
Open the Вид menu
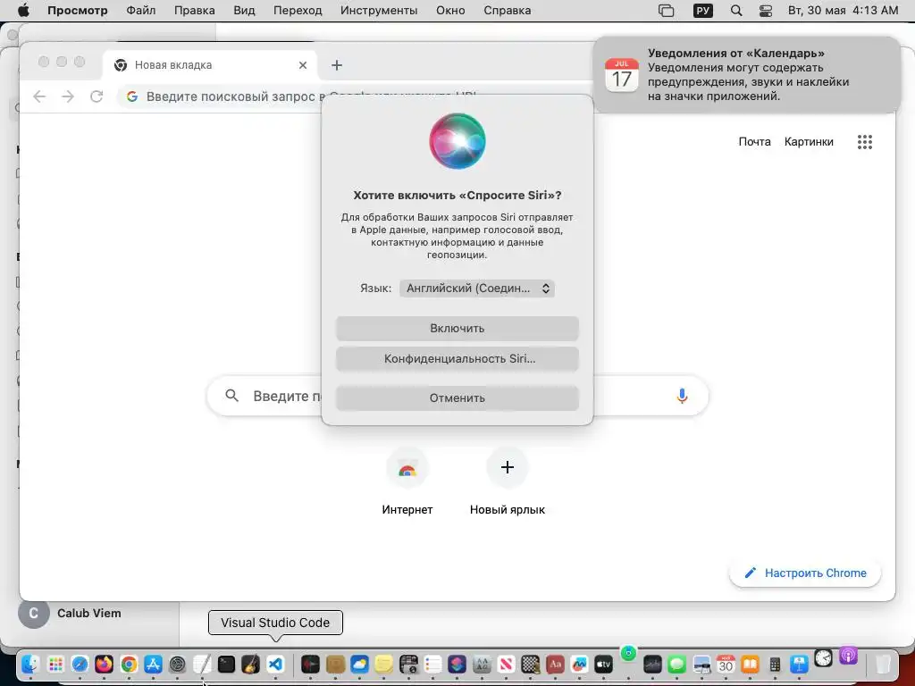click(244, 11)
